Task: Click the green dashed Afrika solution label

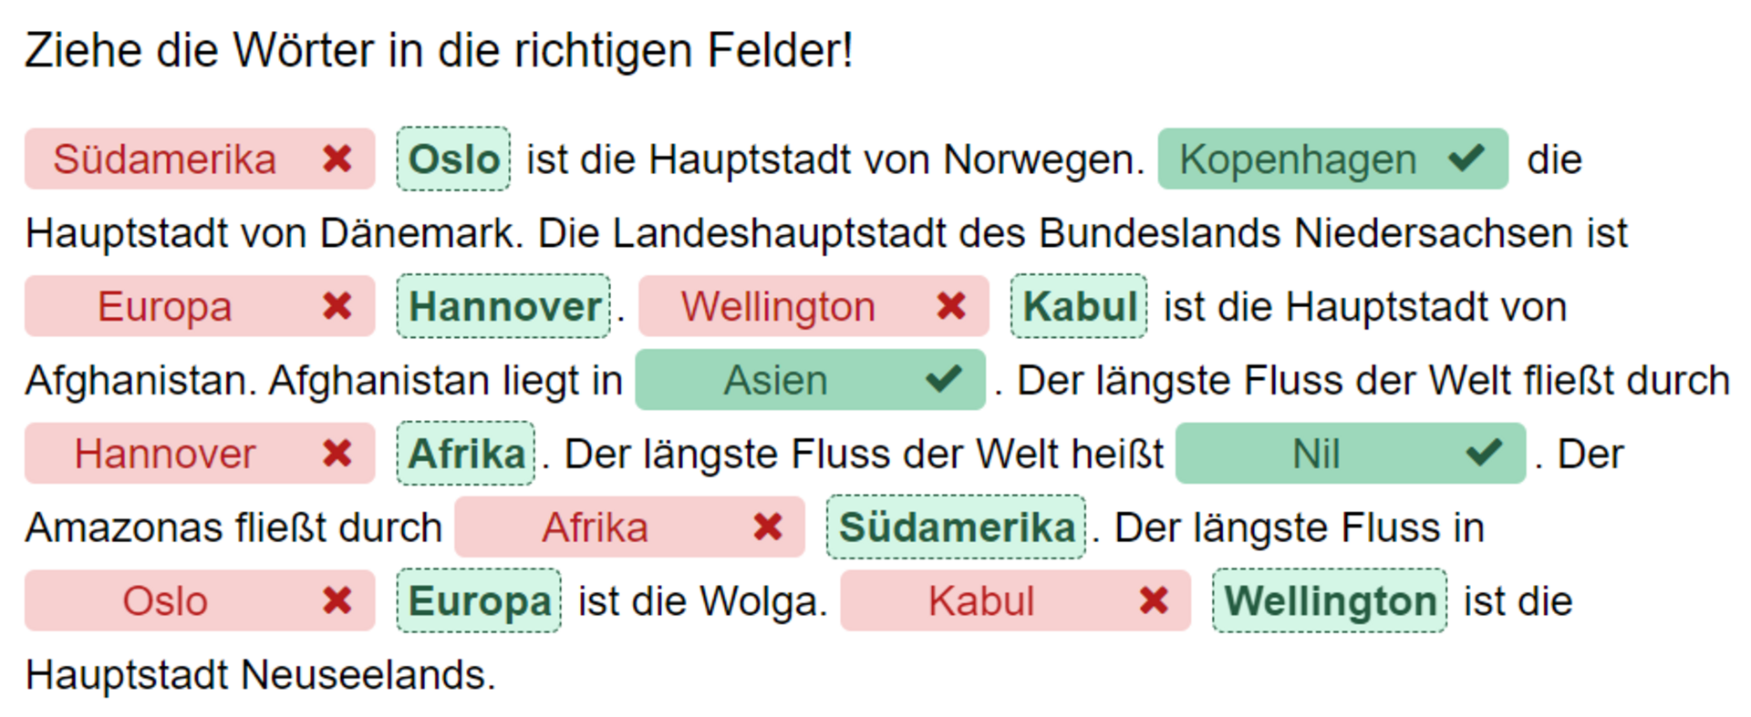Action: click(466, 454)
